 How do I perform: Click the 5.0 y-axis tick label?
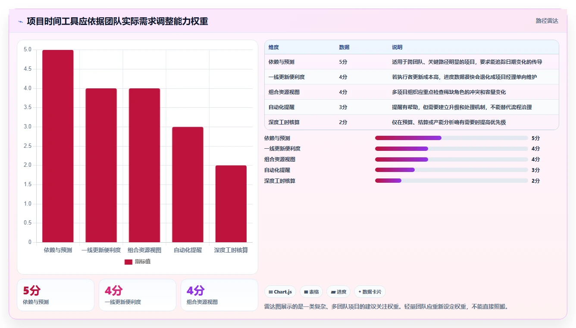pyautogui.click(x=28, y=50)
